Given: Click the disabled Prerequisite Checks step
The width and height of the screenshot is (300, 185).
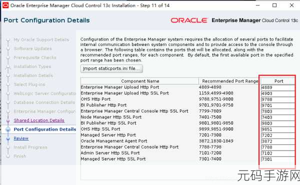Looking at the screenshot, I should (x=35, y=57).
